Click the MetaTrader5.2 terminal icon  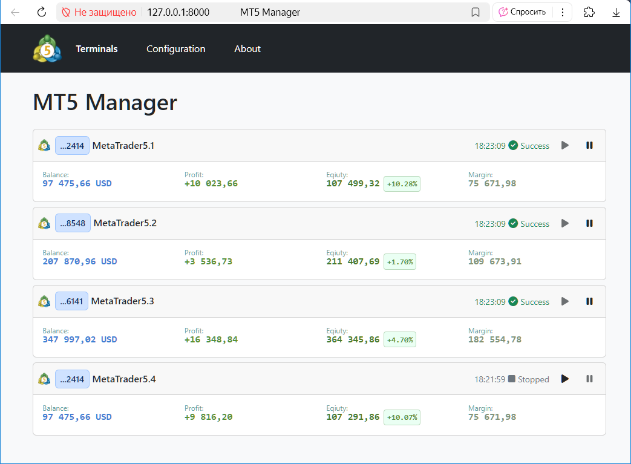[44, 223]
